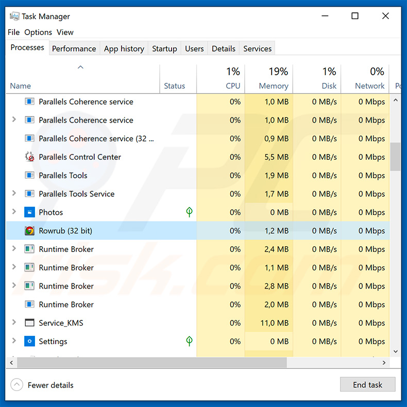The width and height of the screenshot is (407, 407).
Task: Click the Fewer details link
Action: click(x=50, y=385)
